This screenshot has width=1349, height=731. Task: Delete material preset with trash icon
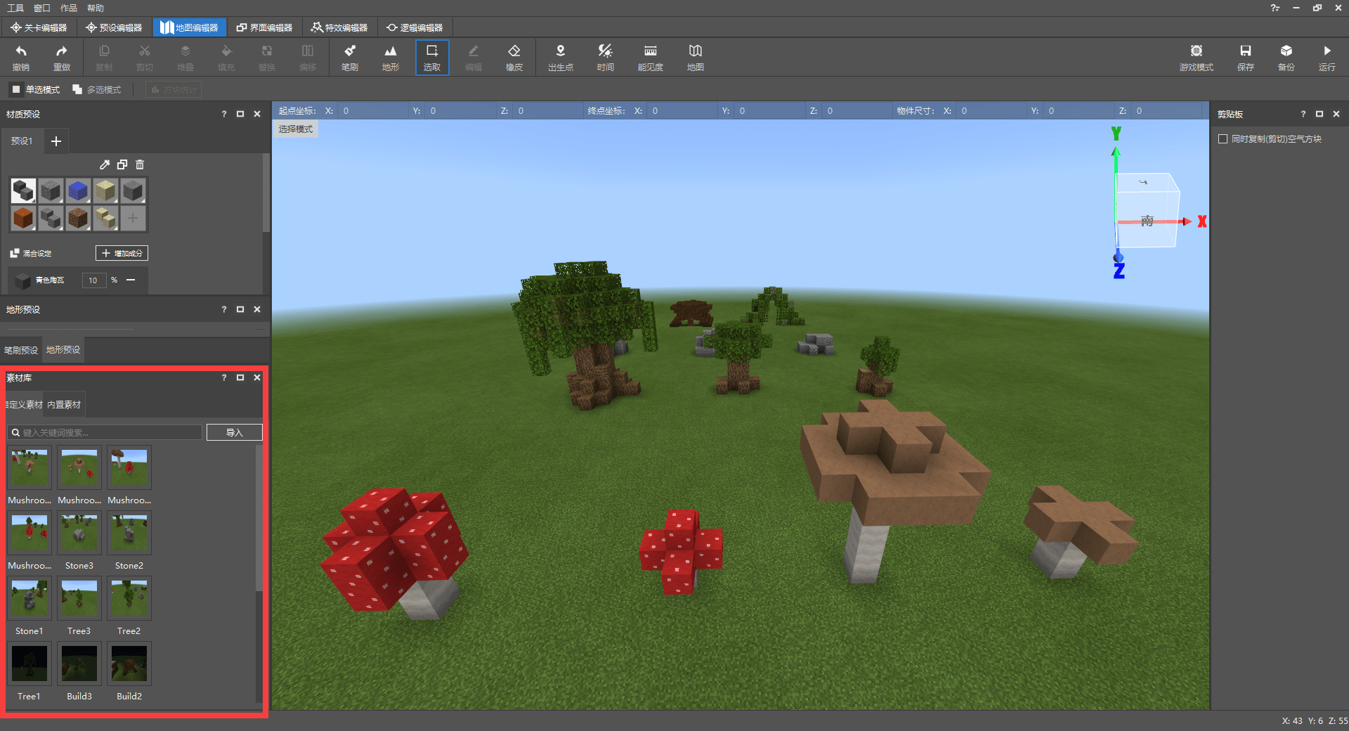[140, 164]
